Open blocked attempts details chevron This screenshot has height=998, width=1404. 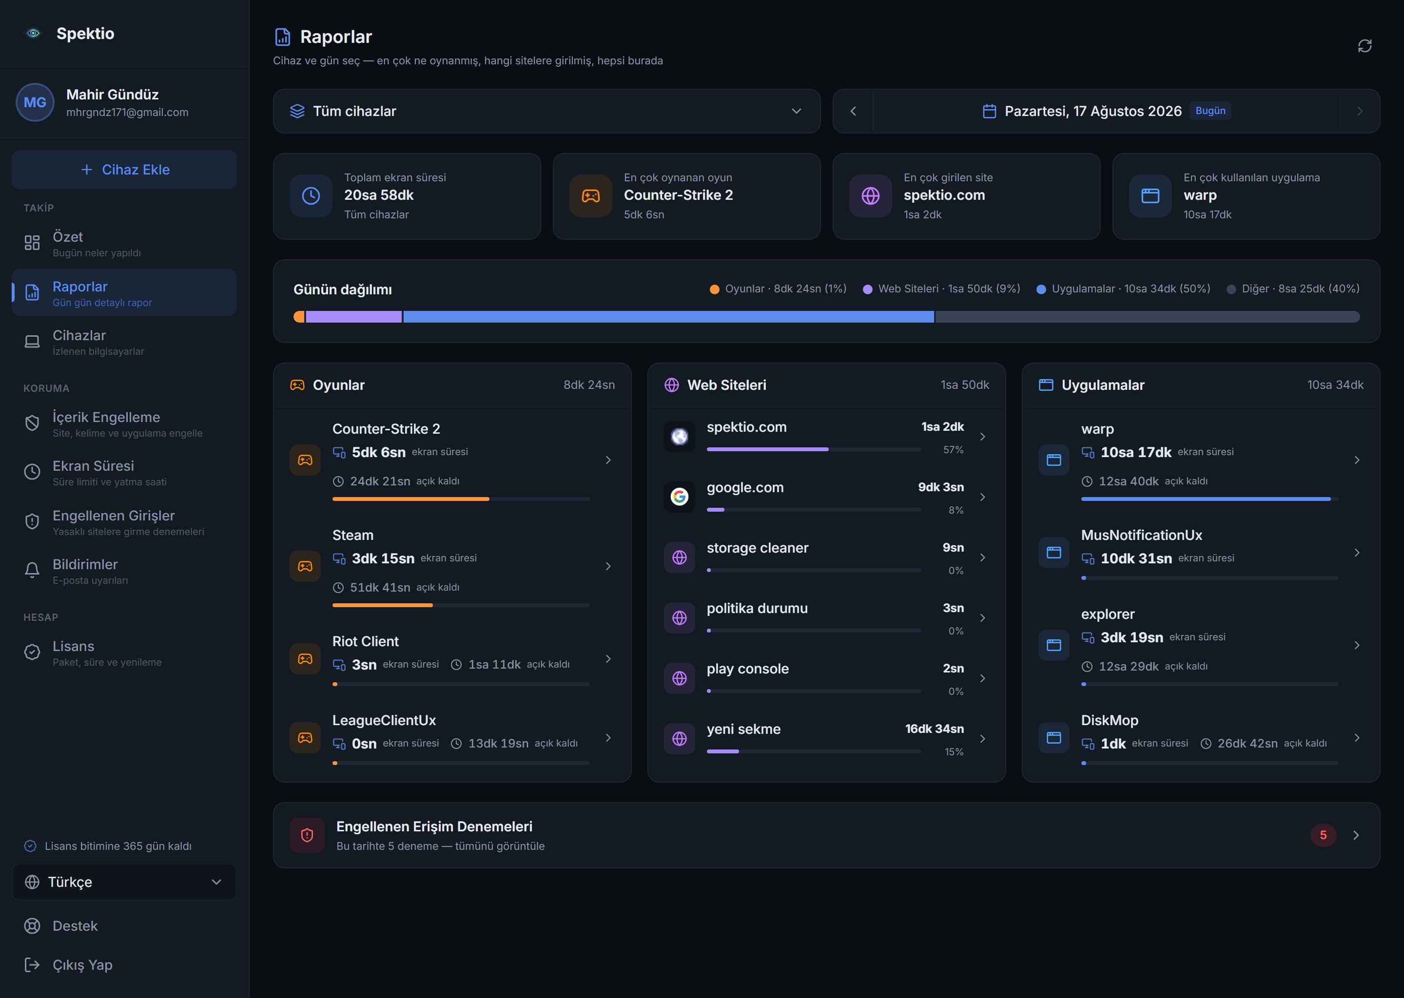pyautogui.click(x=1355, y=835)
